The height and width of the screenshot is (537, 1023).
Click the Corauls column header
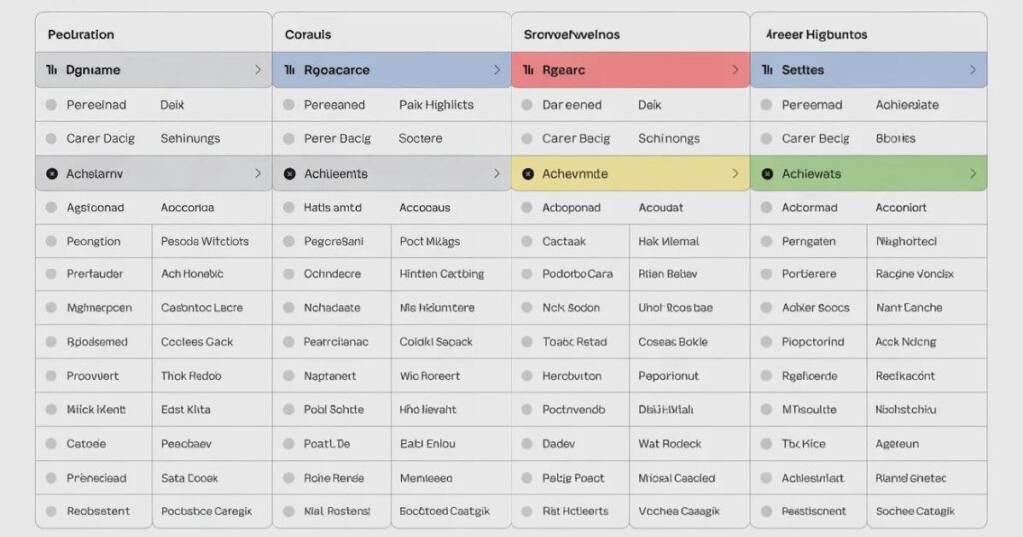tap(308, 34)
